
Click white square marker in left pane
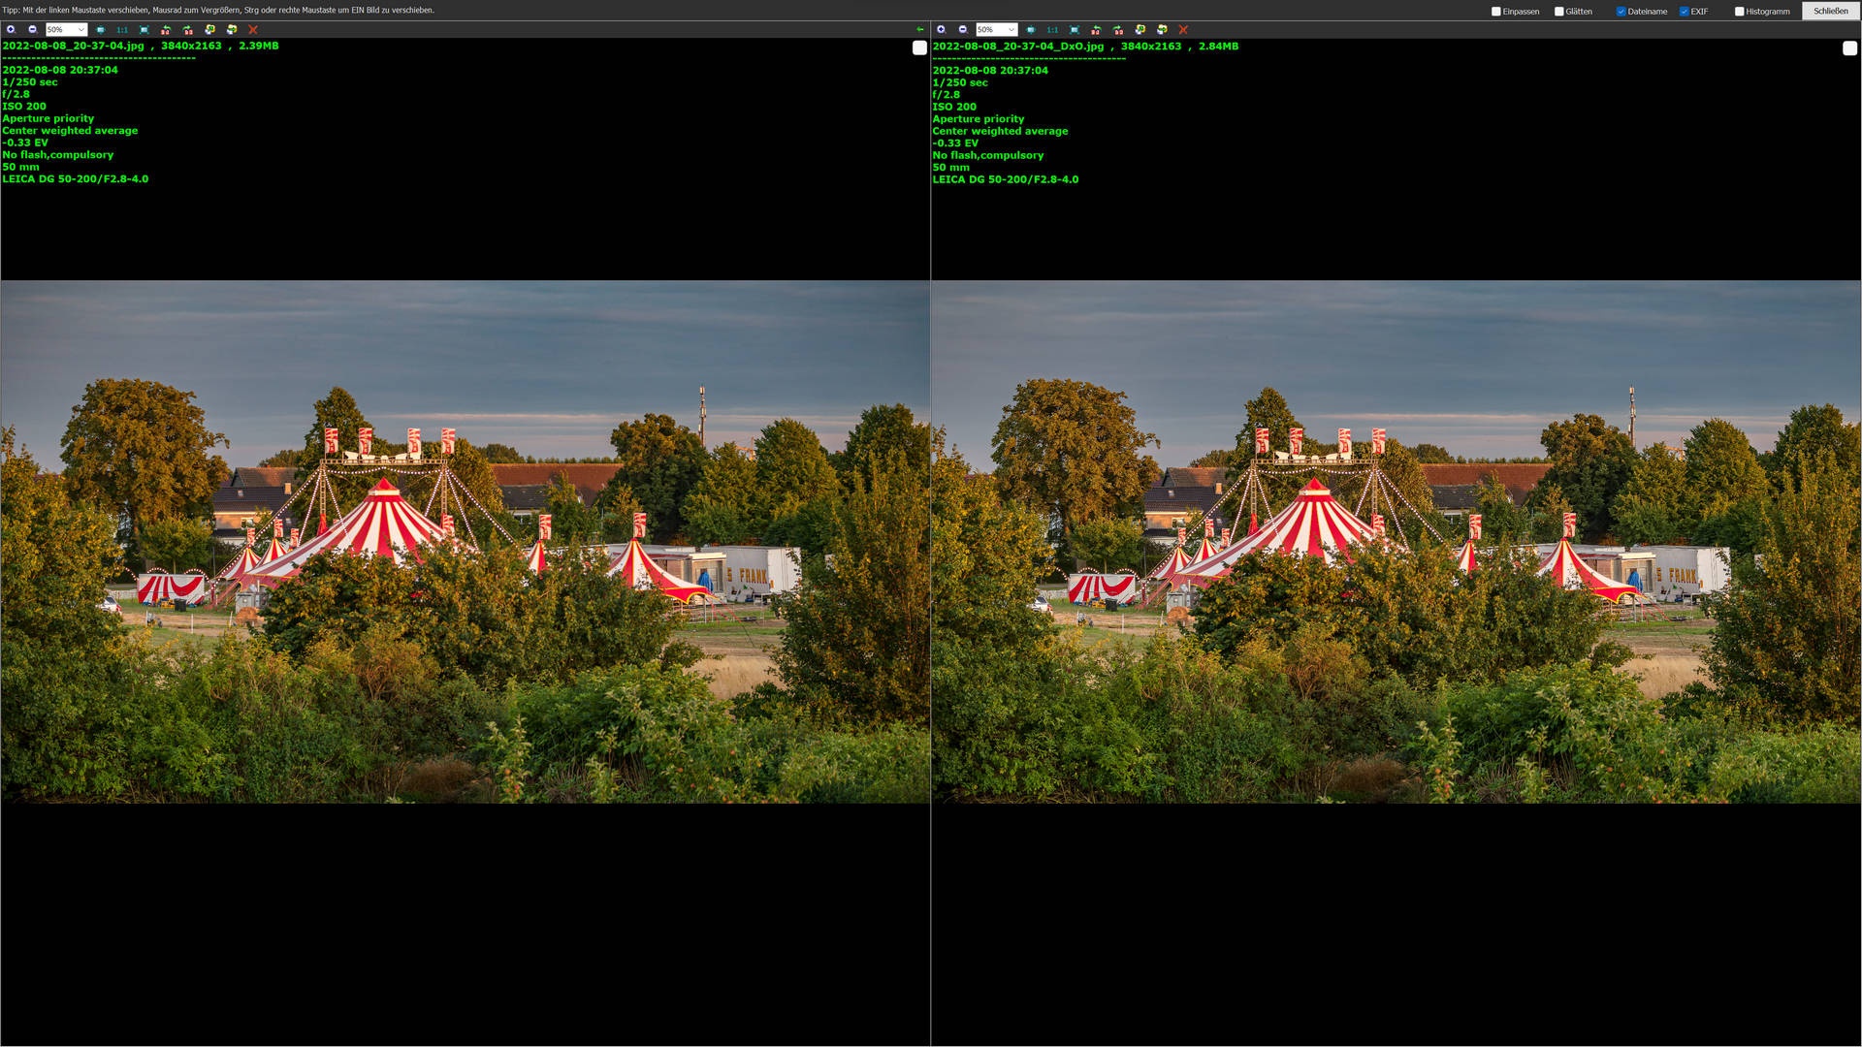click(x=919, y=48)
